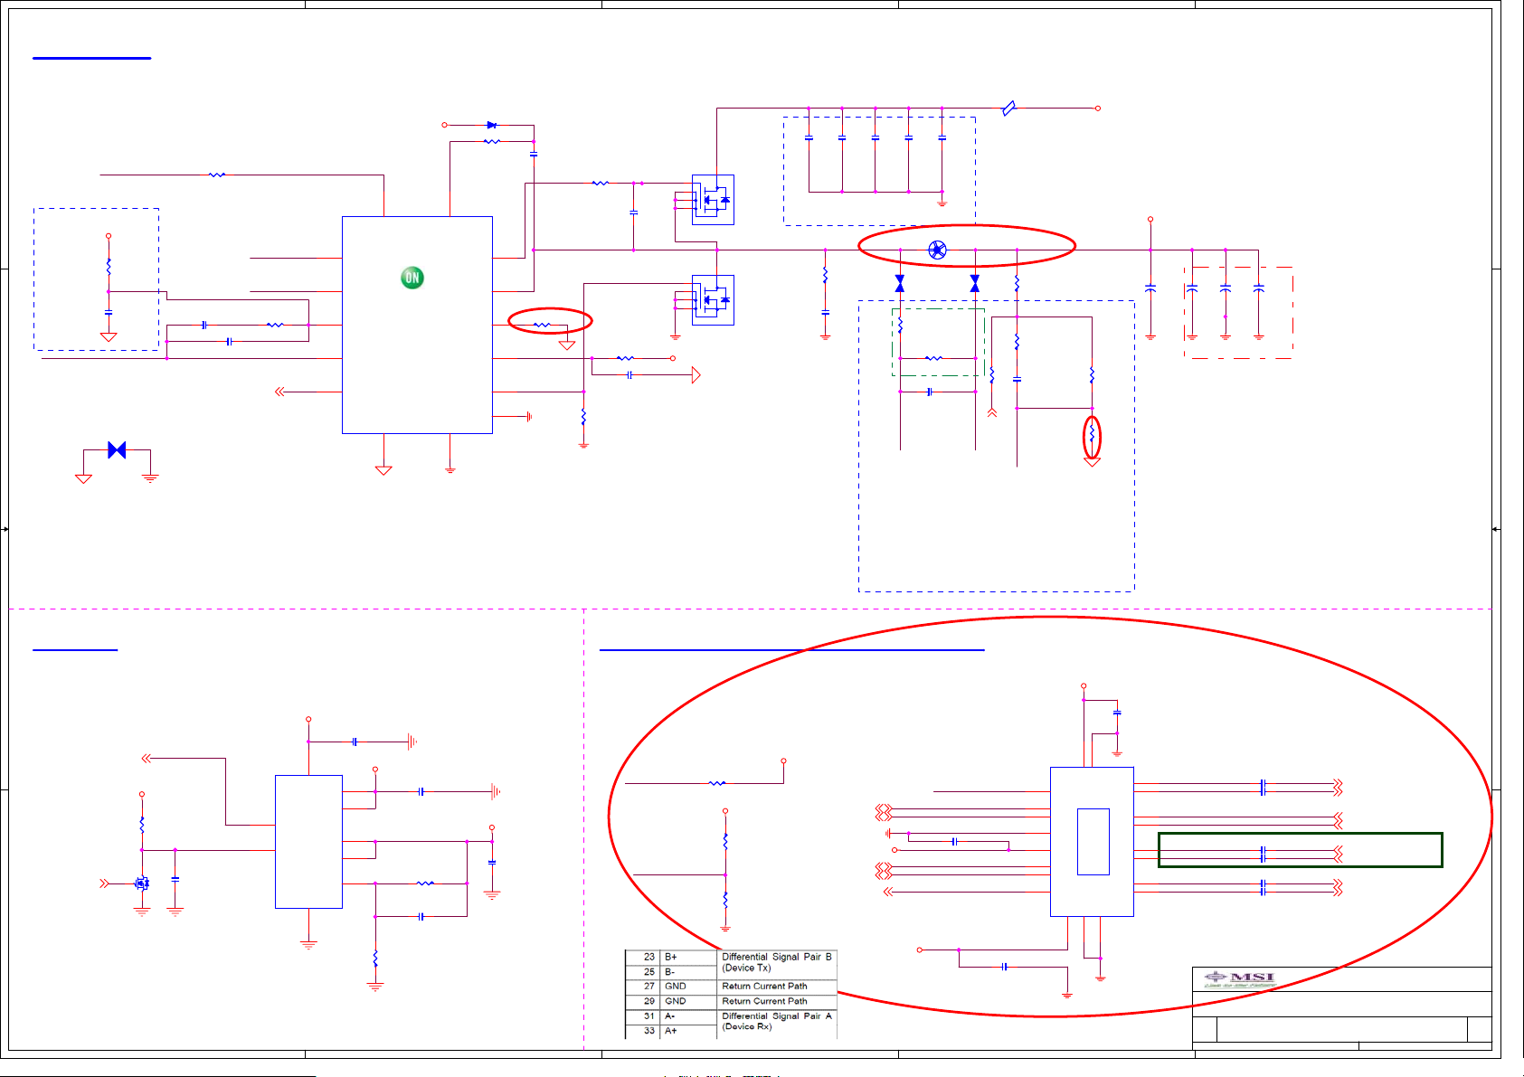Screen dimensions: 1524x1077
Task: Select the GND cell in row 29
Action: tap(676, 1001)
